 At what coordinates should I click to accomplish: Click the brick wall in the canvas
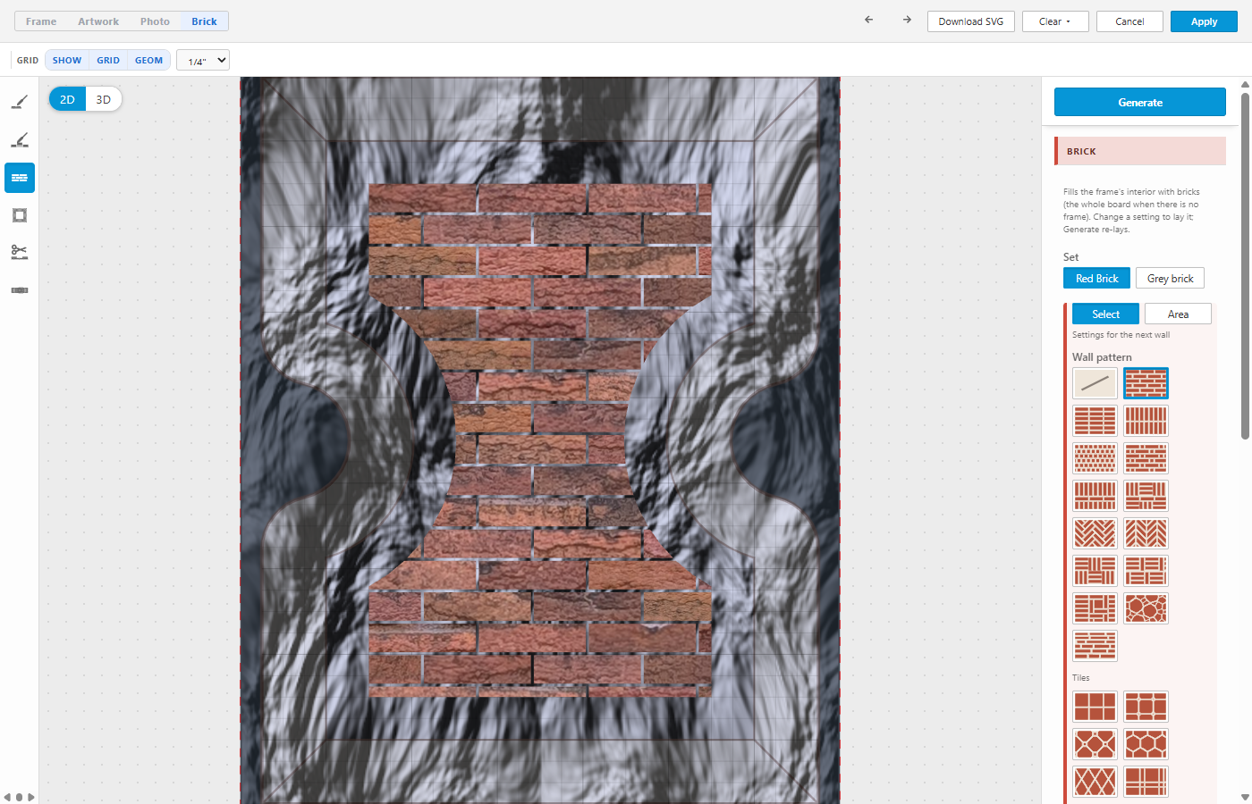[540, 440]
